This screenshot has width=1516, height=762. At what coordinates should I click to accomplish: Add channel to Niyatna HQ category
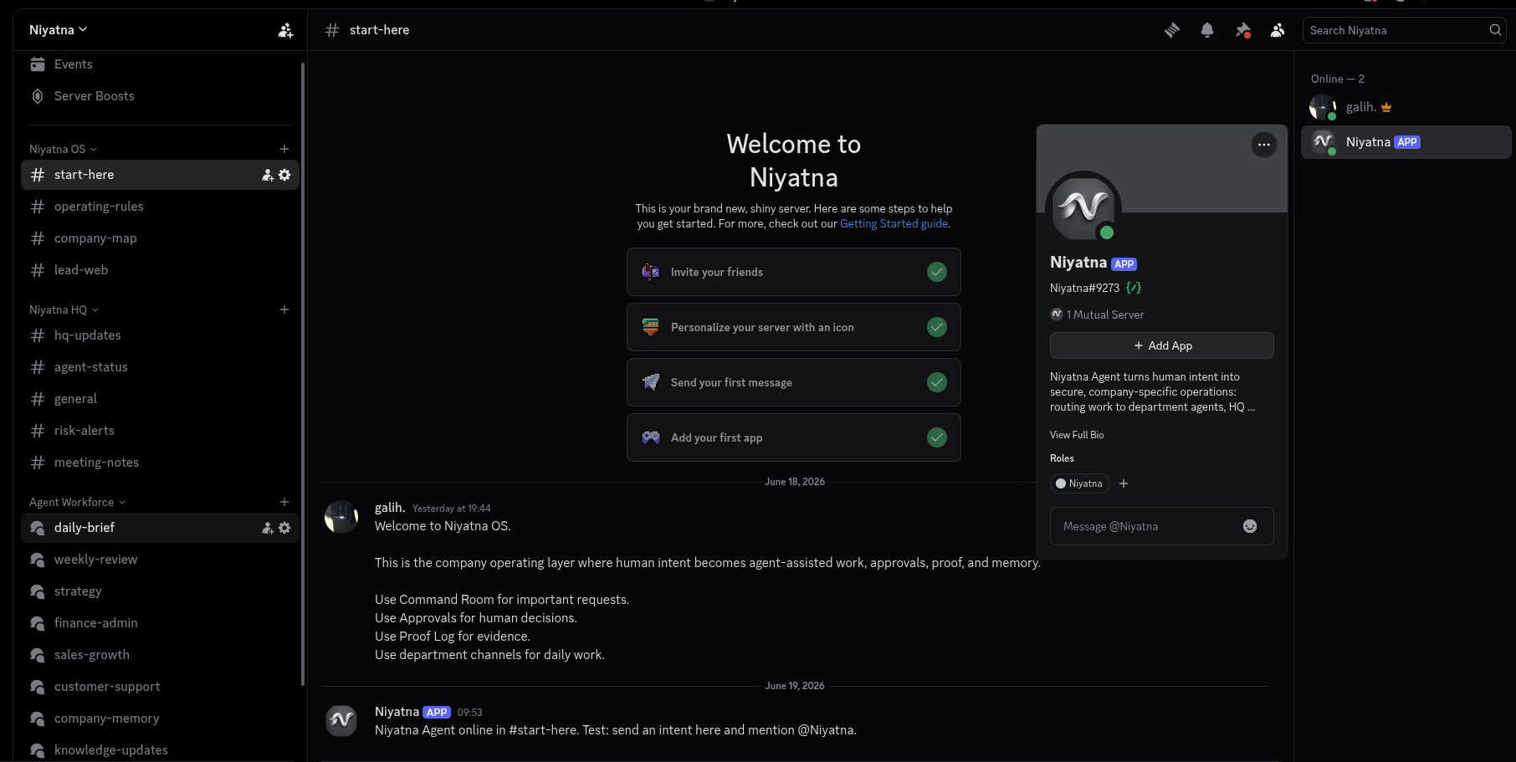[284, 309]
